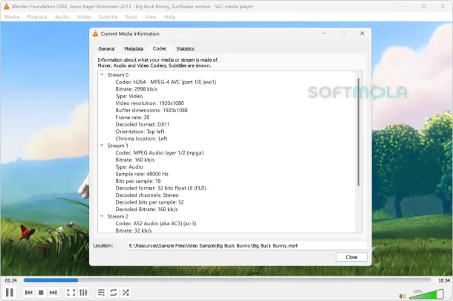
Task: Seek along the playback progress bar
Action: tap(227, 280)
